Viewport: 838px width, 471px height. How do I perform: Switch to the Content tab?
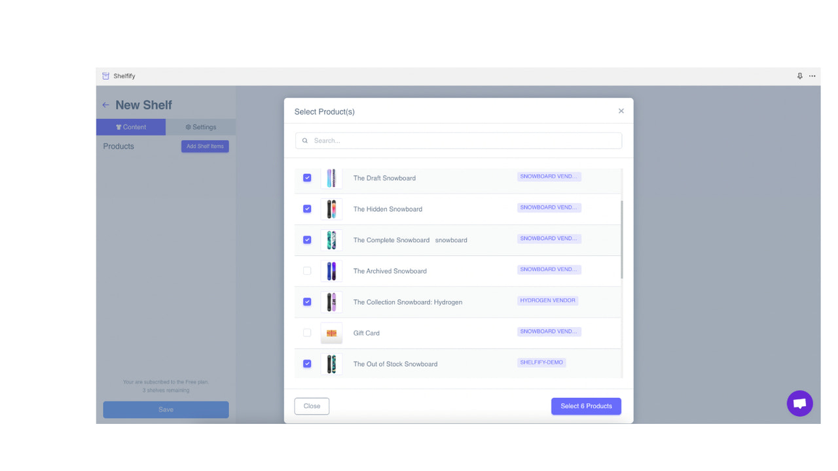coord(131,127)
